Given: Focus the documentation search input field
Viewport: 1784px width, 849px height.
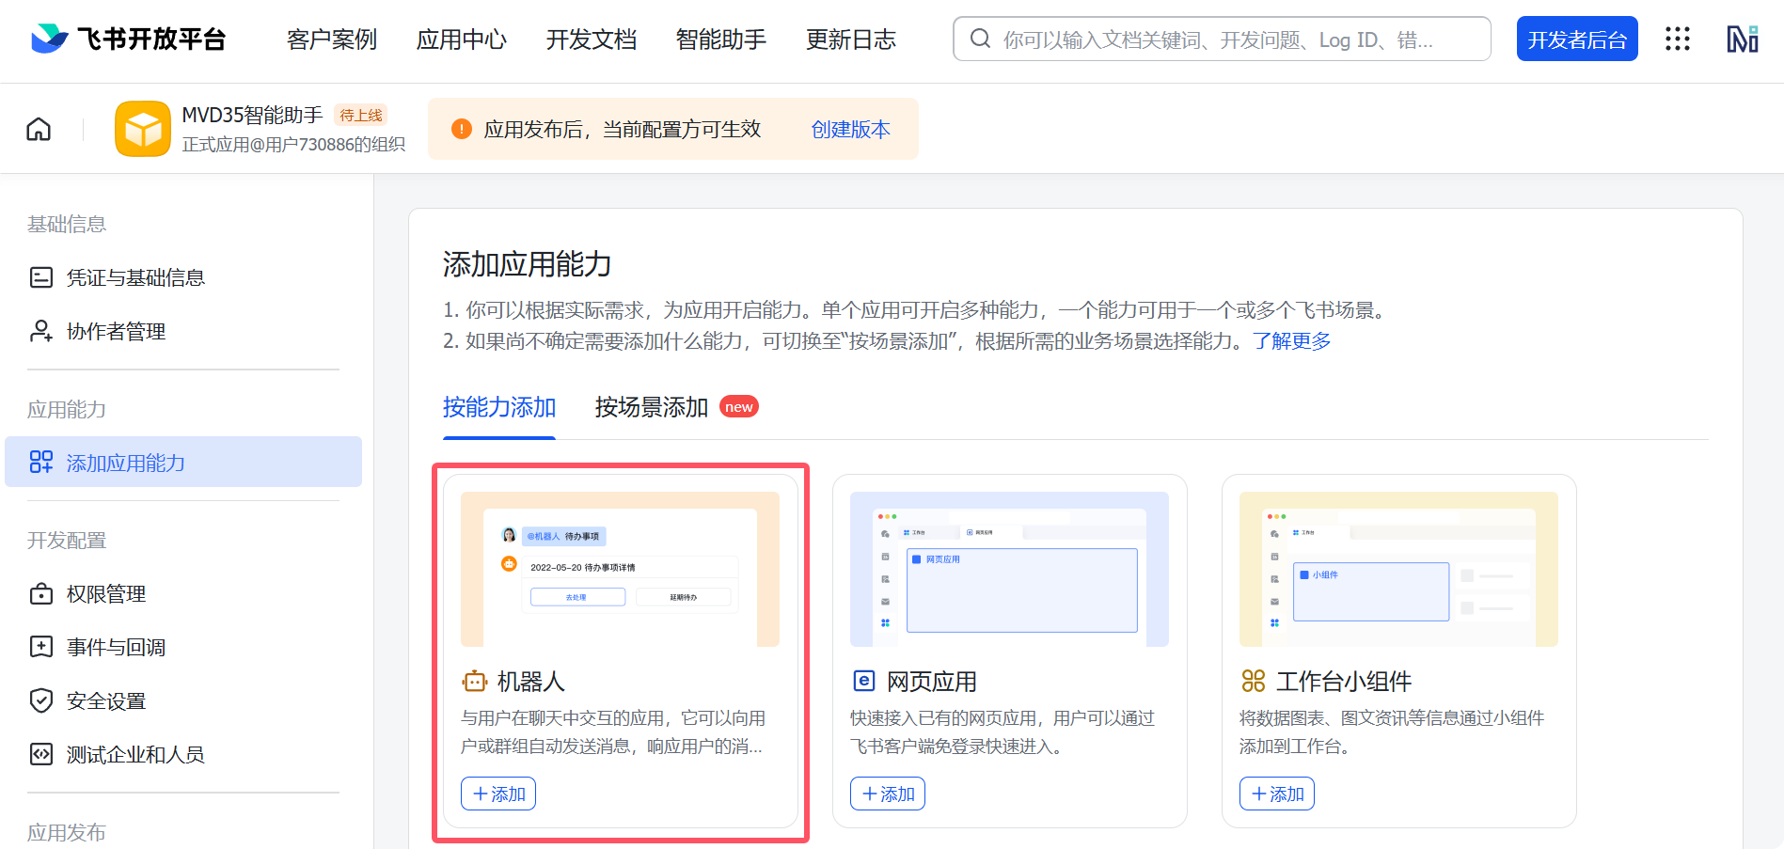Looking at the screenshot, I should click(x=1222, y=39).
